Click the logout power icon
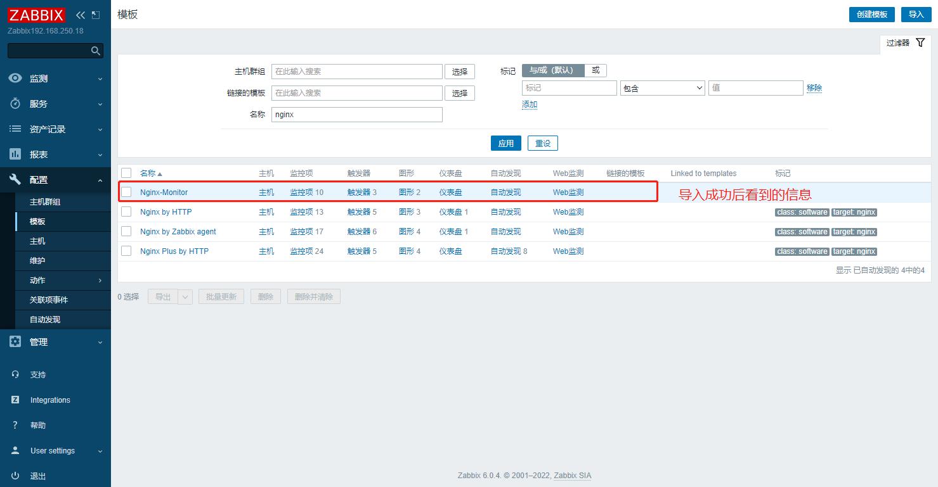Screen dimensions: 938x487 pyautogui.click(x=15, y=476)
